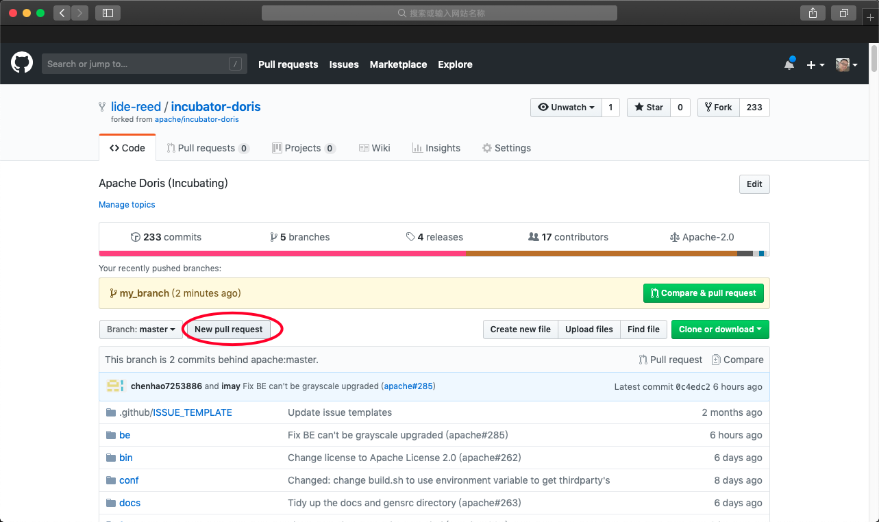The image size is (879, 522).
Task: Switch to the Projects tab
Action: tap(304, 148)
